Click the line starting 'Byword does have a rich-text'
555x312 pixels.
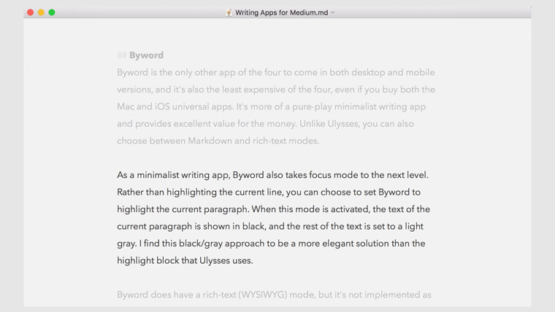click(274, 295)
